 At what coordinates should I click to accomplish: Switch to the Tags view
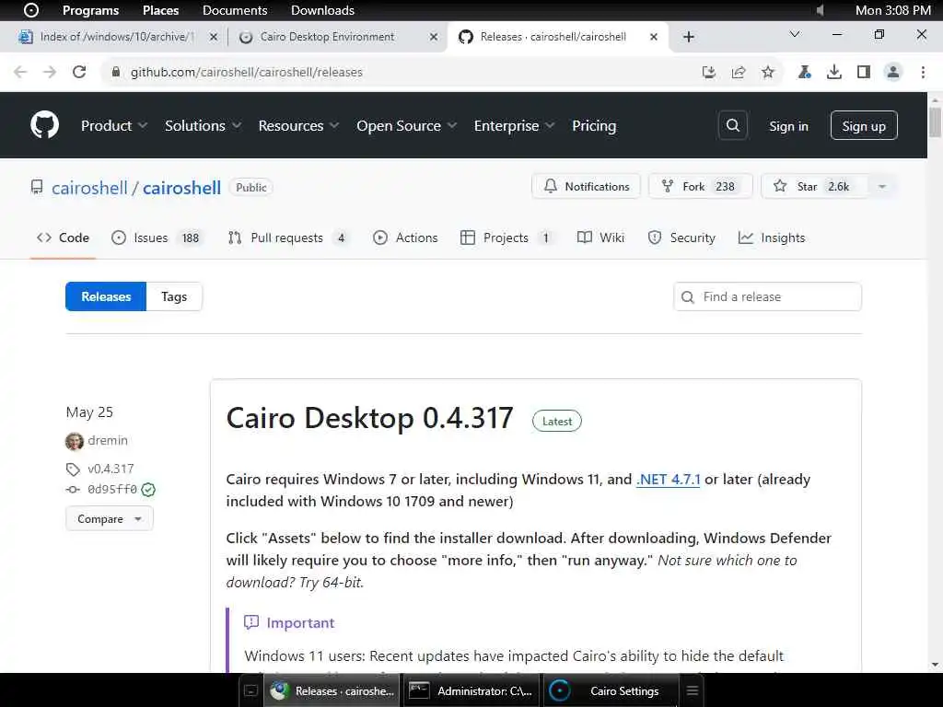pyautogui.click(x=174, y=296)
